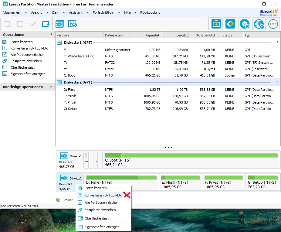
Task: Open the Ansicht dropdown arrow
Action: (47, 12)
